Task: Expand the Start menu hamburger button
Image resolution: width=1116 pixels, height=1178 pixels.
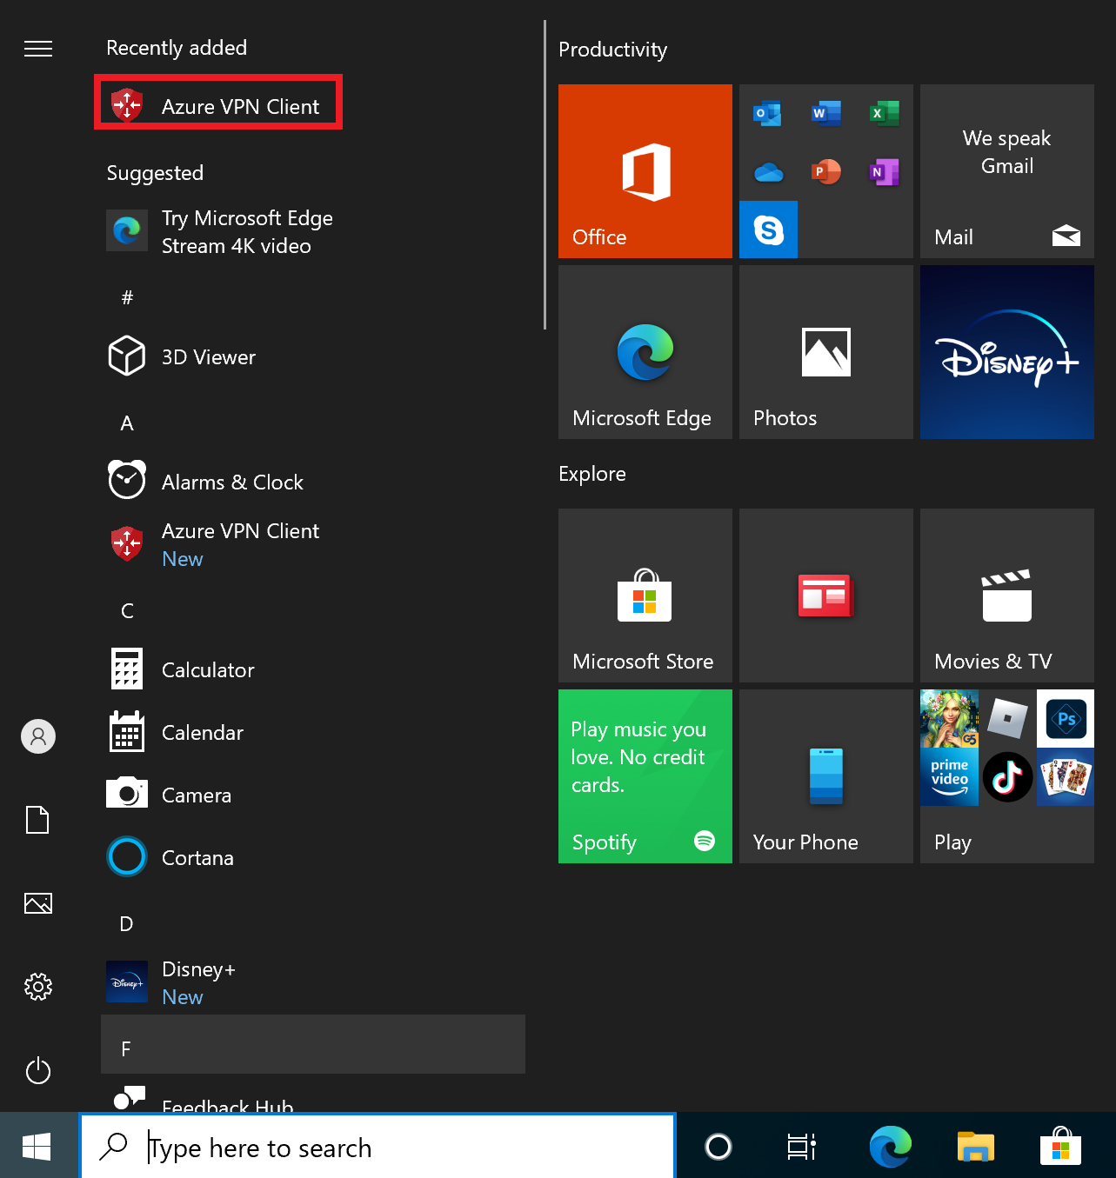Action: coord(38,49)
